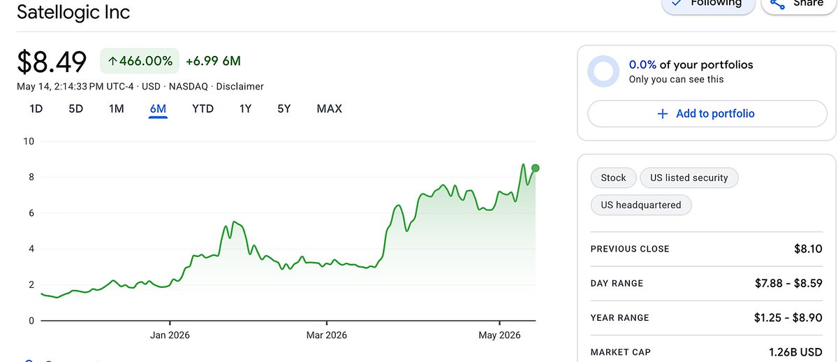838x362 pixels.
Task: Click the green endpoint marker on the chart
Action: (x=536, y=168)
